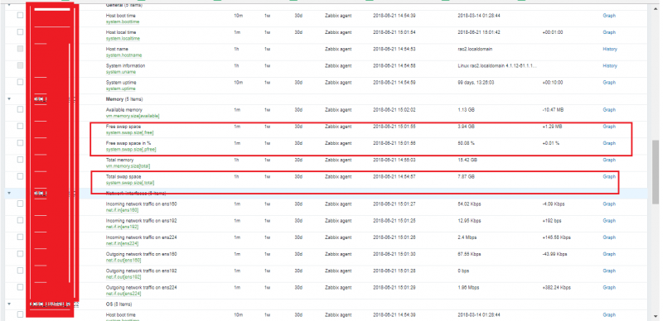
Task: Click the -10.47 MB change value
Action: click(553, 110)
